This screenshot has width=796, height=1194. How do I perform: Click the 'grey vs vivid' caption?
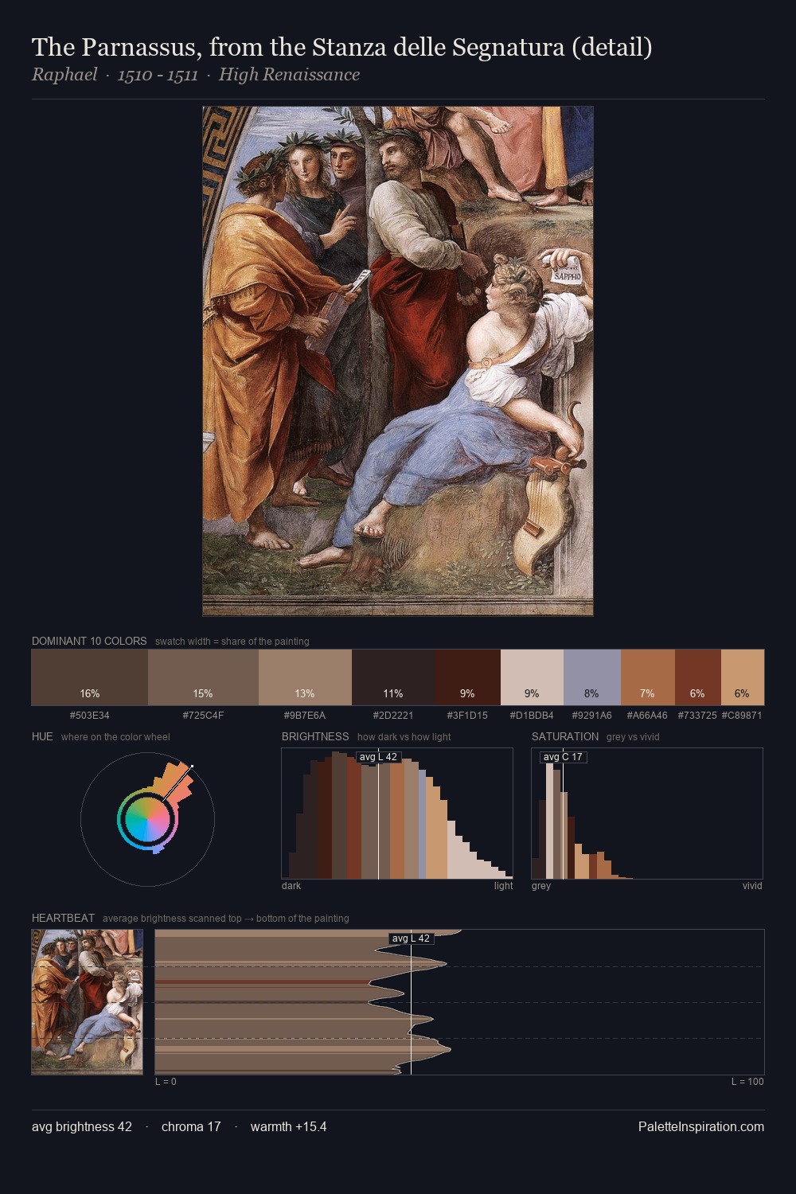point(633,737)
